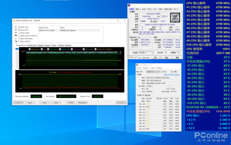This screenshot has width=231, height=145.
Task: Click the chip icon beside Stress CPU
Action: click(x=16, y=27)
